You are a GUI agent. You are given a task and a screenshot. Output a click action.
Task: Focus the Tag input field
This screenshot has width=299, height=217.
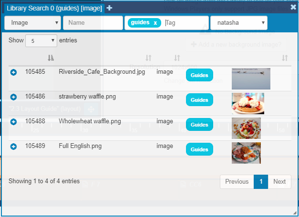click(x=186, y=23)
